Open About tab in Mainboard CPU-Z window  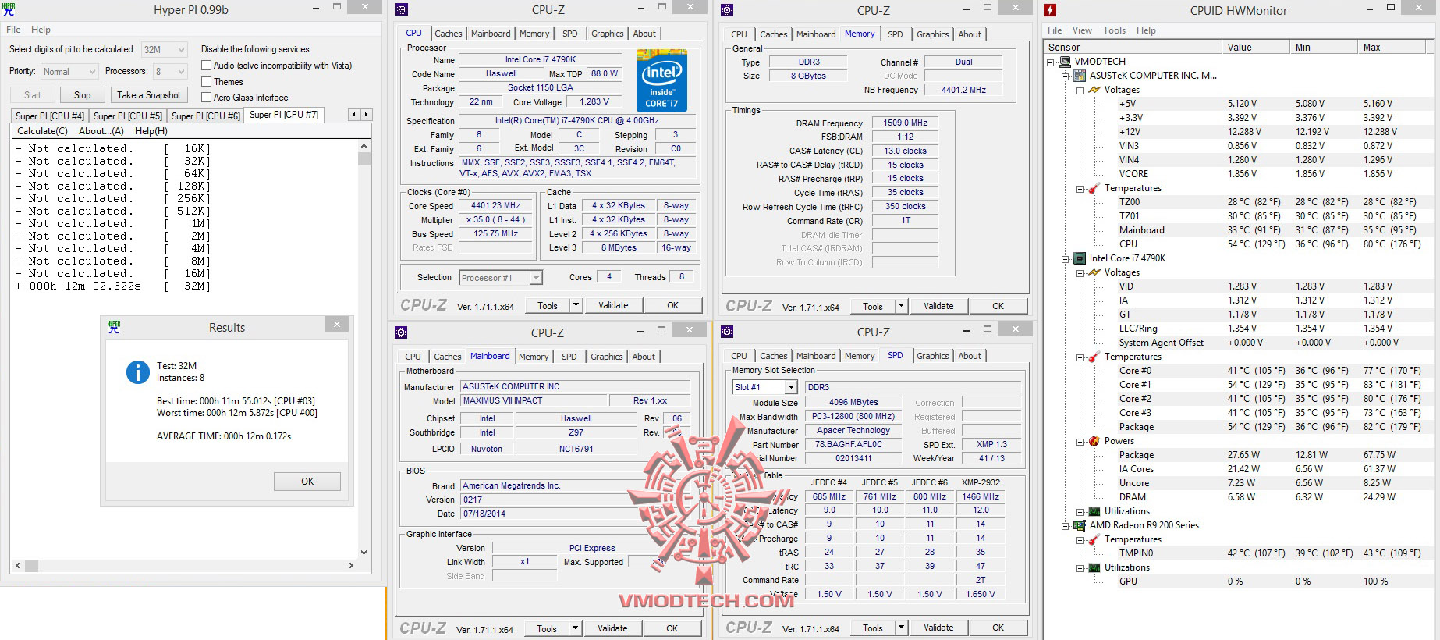point(644,357)
